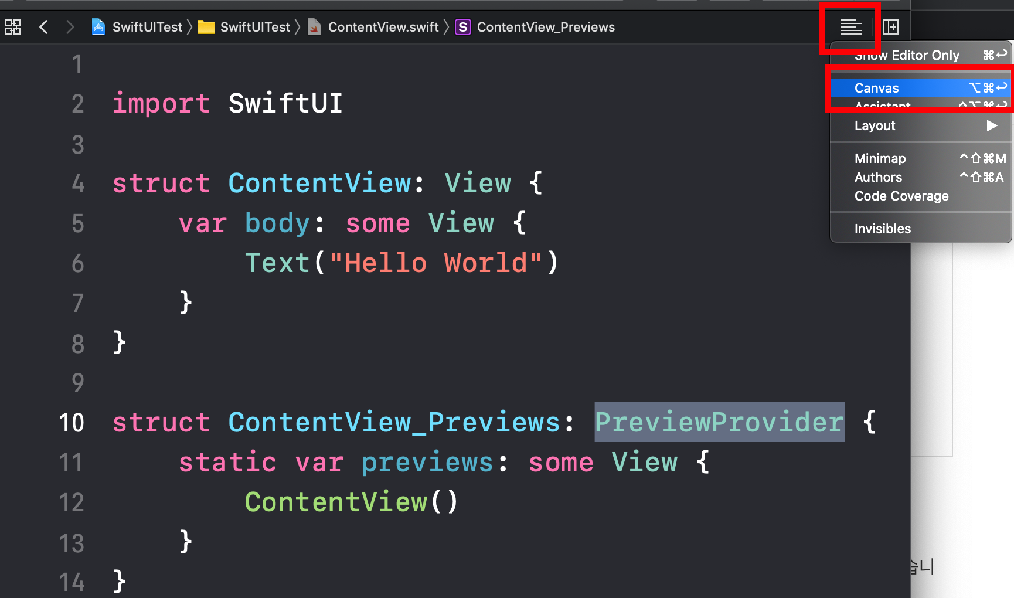Click the ContentView.swift file icon
Screen dimensions: 1014x598
click(x=314, y=27)
